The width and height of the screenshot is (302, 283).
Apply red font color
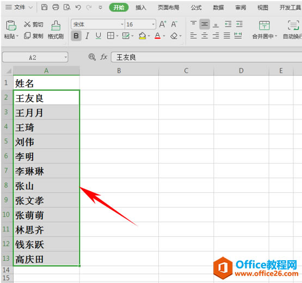158,36
